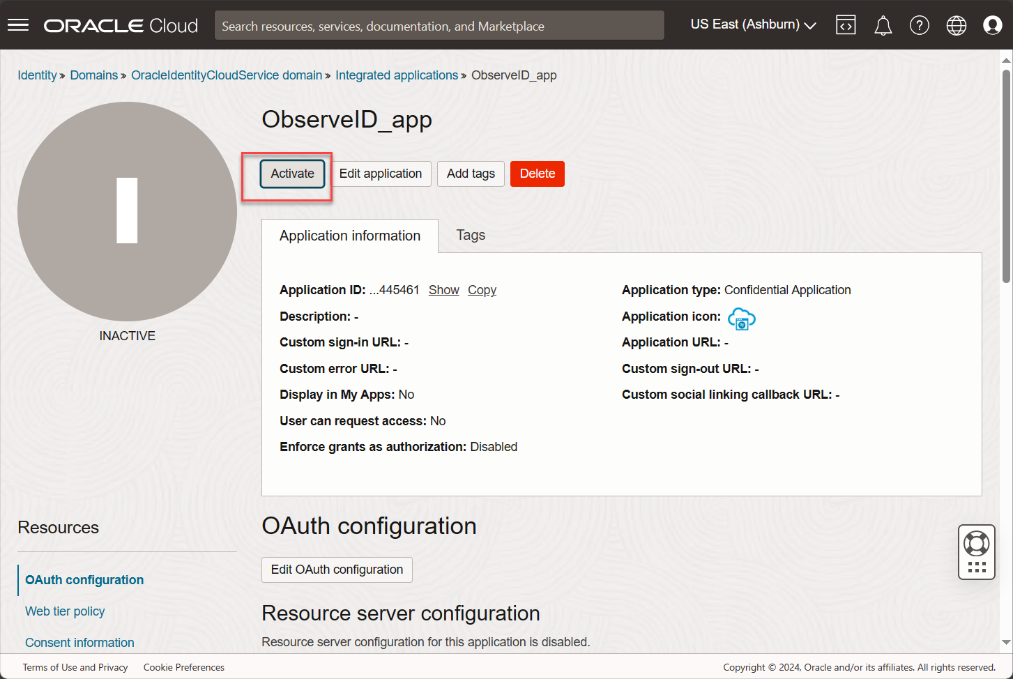Image resolution: width=1013 pixels, height=679 pixels.
Task: Click Edit OAuth configuration button
Action: [x=337, y=570]
